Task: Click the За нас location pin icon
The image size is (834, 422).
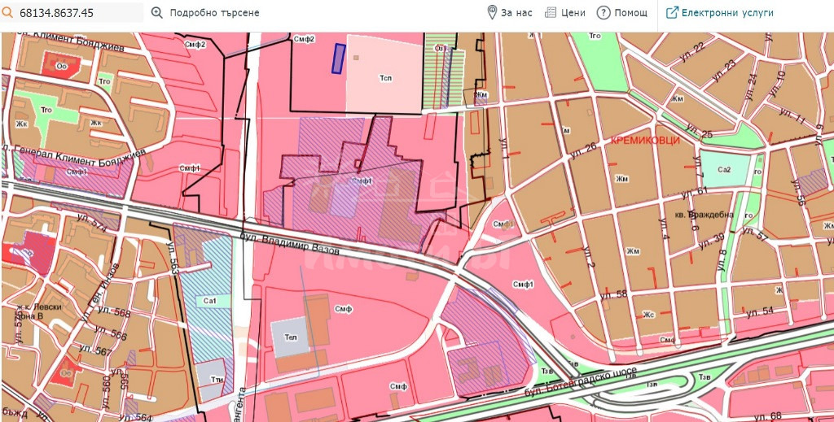Action: pyautogui.click(x=492, y=13)
